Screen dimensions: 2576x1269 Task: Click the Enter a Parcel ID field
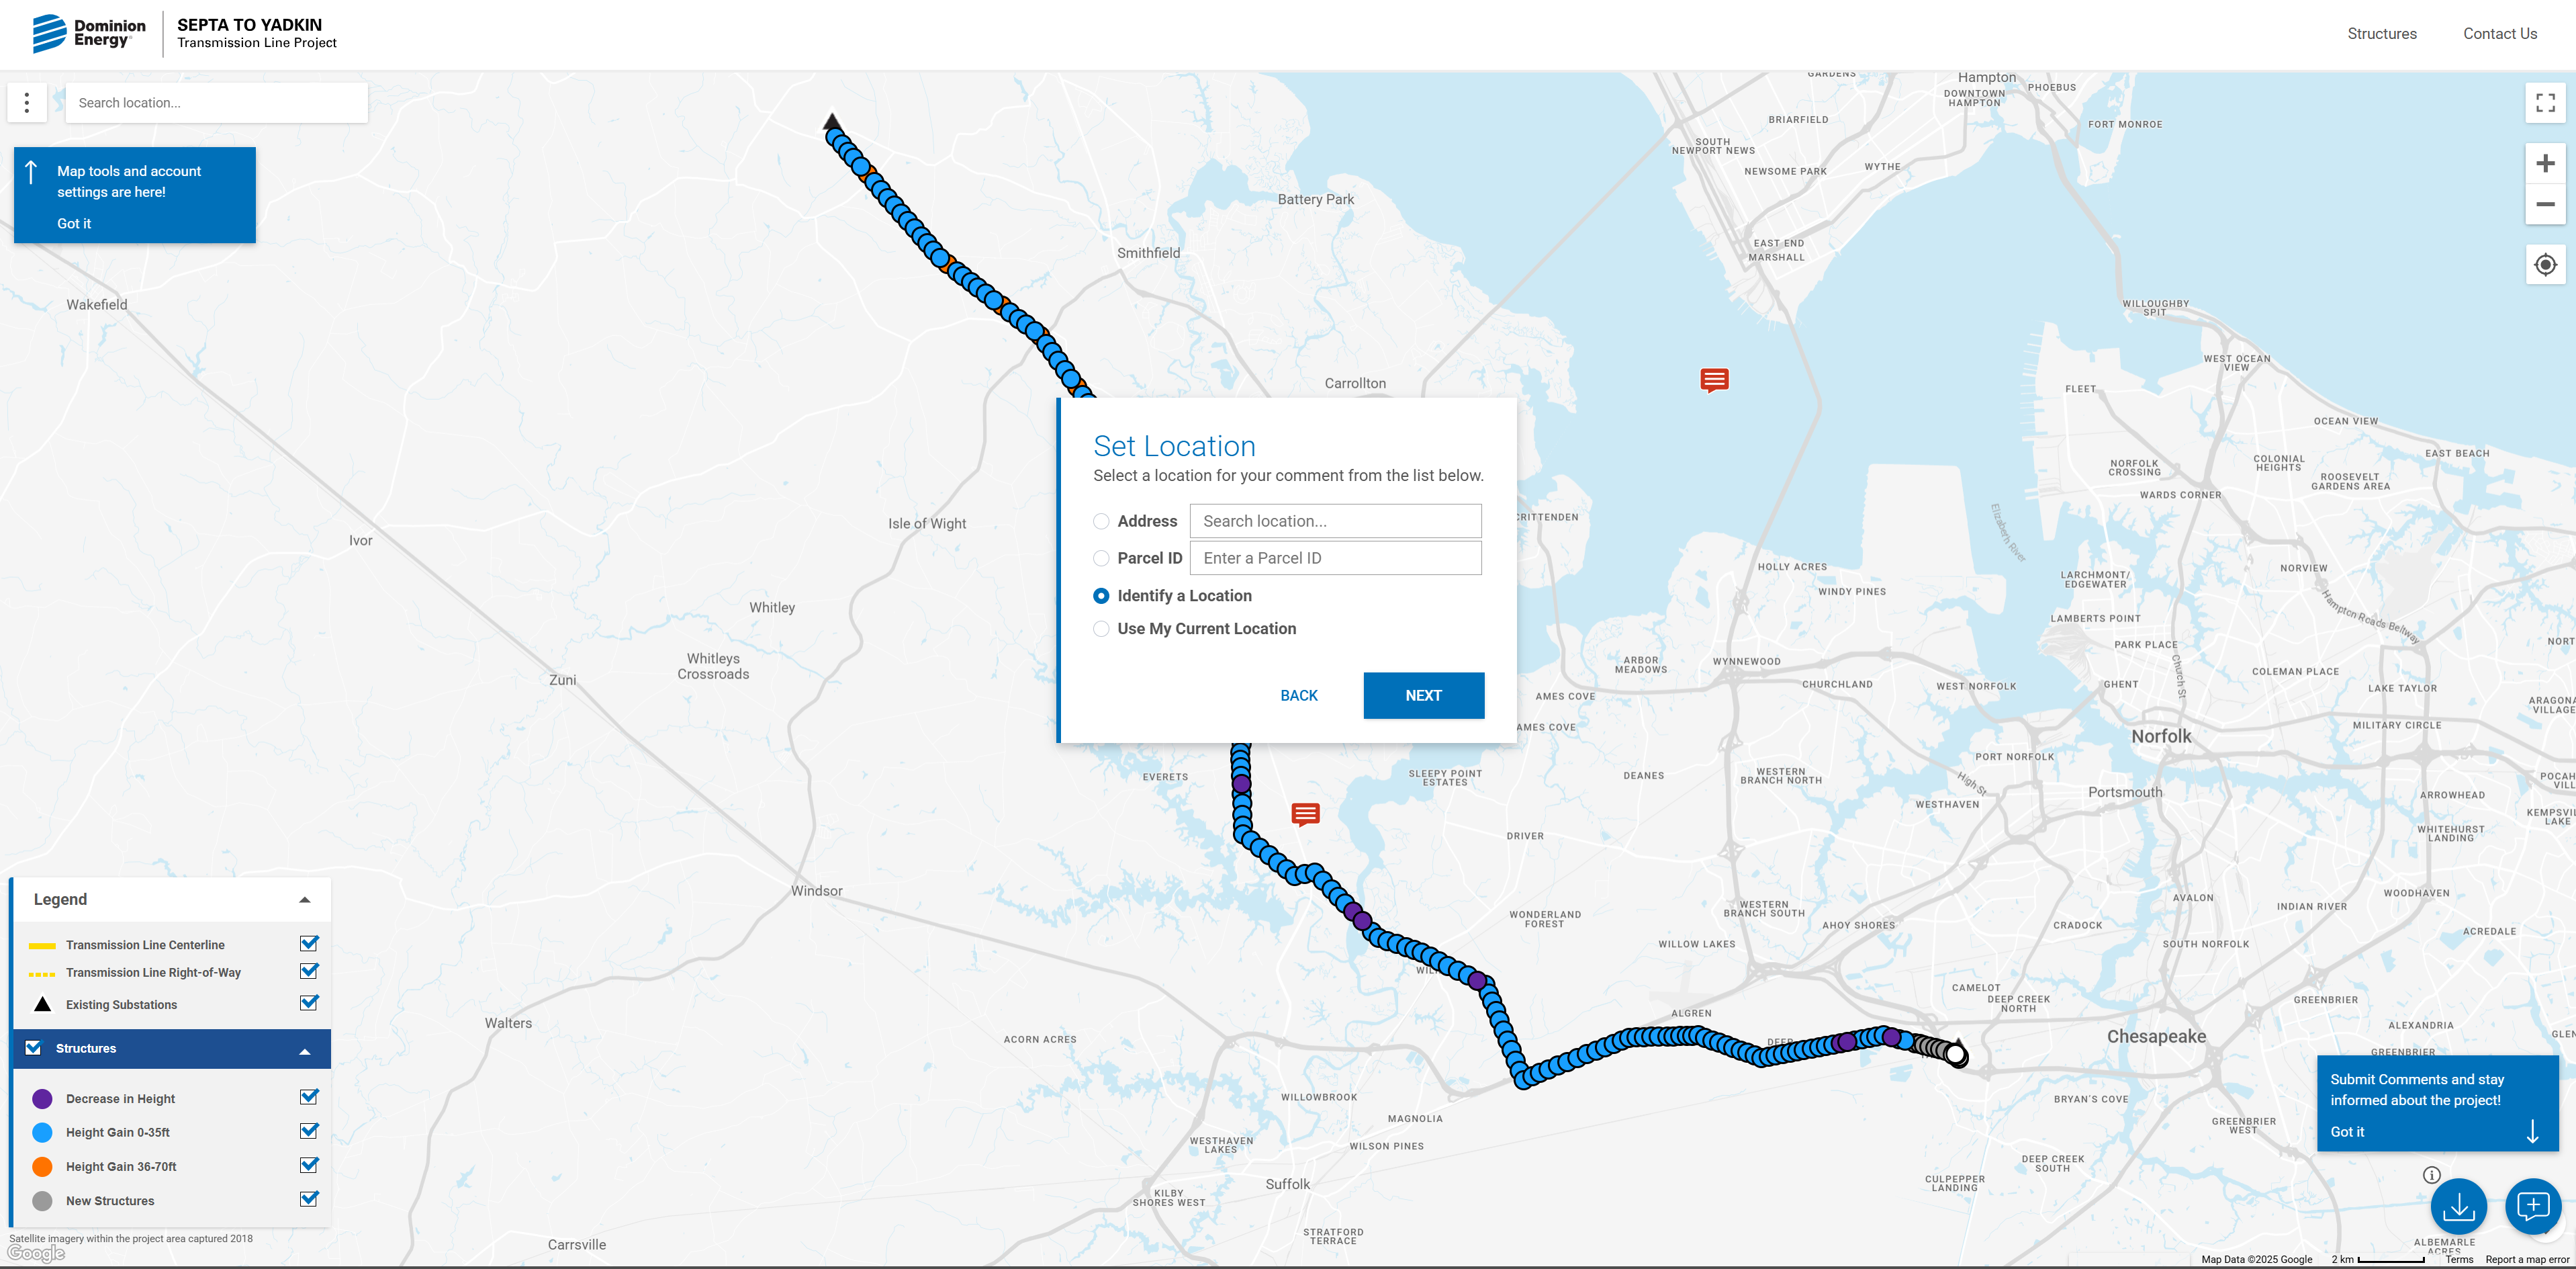pyautogui.click(x=1335, y=558)
